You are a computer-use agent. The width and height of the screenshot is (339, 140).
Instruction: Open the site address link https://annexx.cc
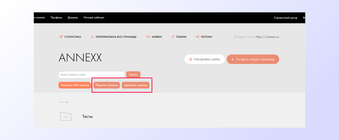(x=267, y=37)
